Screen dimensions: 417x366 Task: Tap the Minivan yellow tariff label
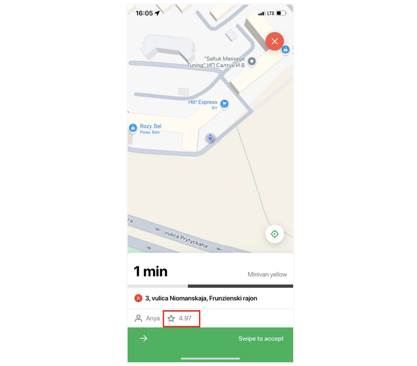coord(267,274)
